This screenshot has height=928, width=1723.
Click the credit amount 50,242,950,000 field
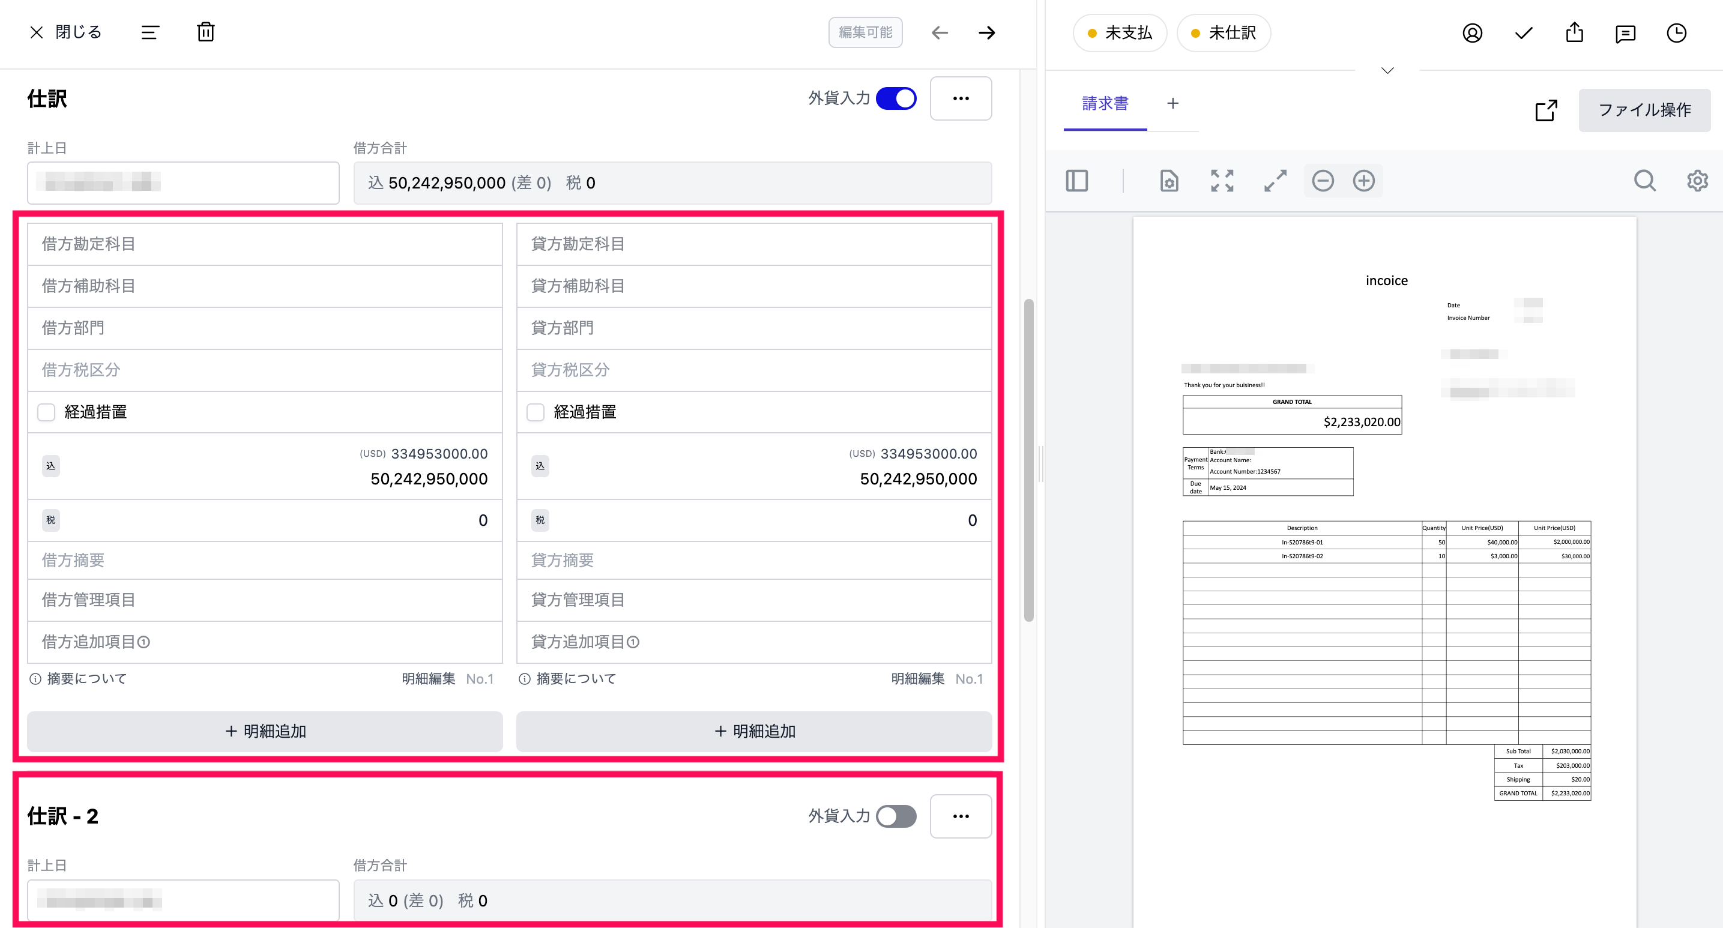919,479
